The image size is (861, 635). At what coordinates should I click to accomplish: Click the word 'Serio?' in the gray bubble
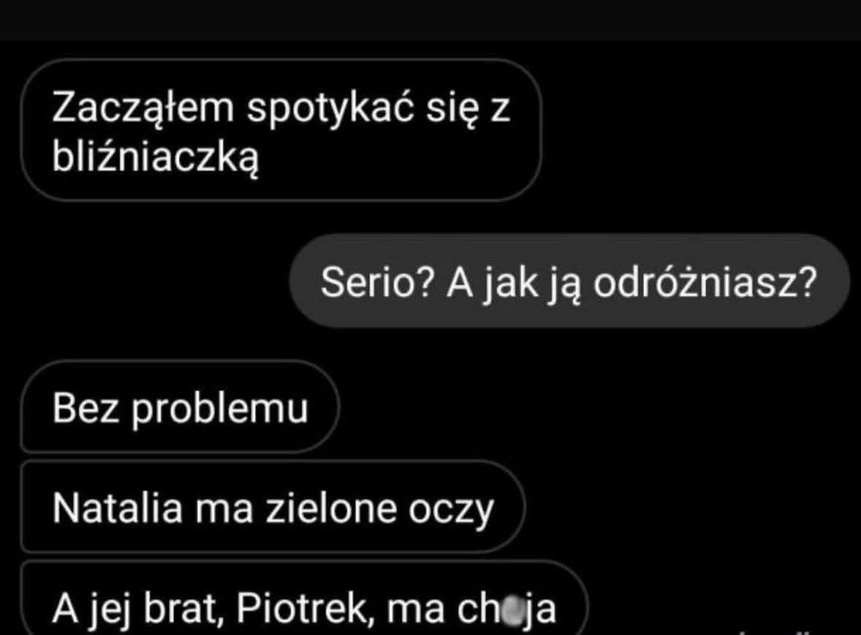pyautogui.click(x=377, y=282)
